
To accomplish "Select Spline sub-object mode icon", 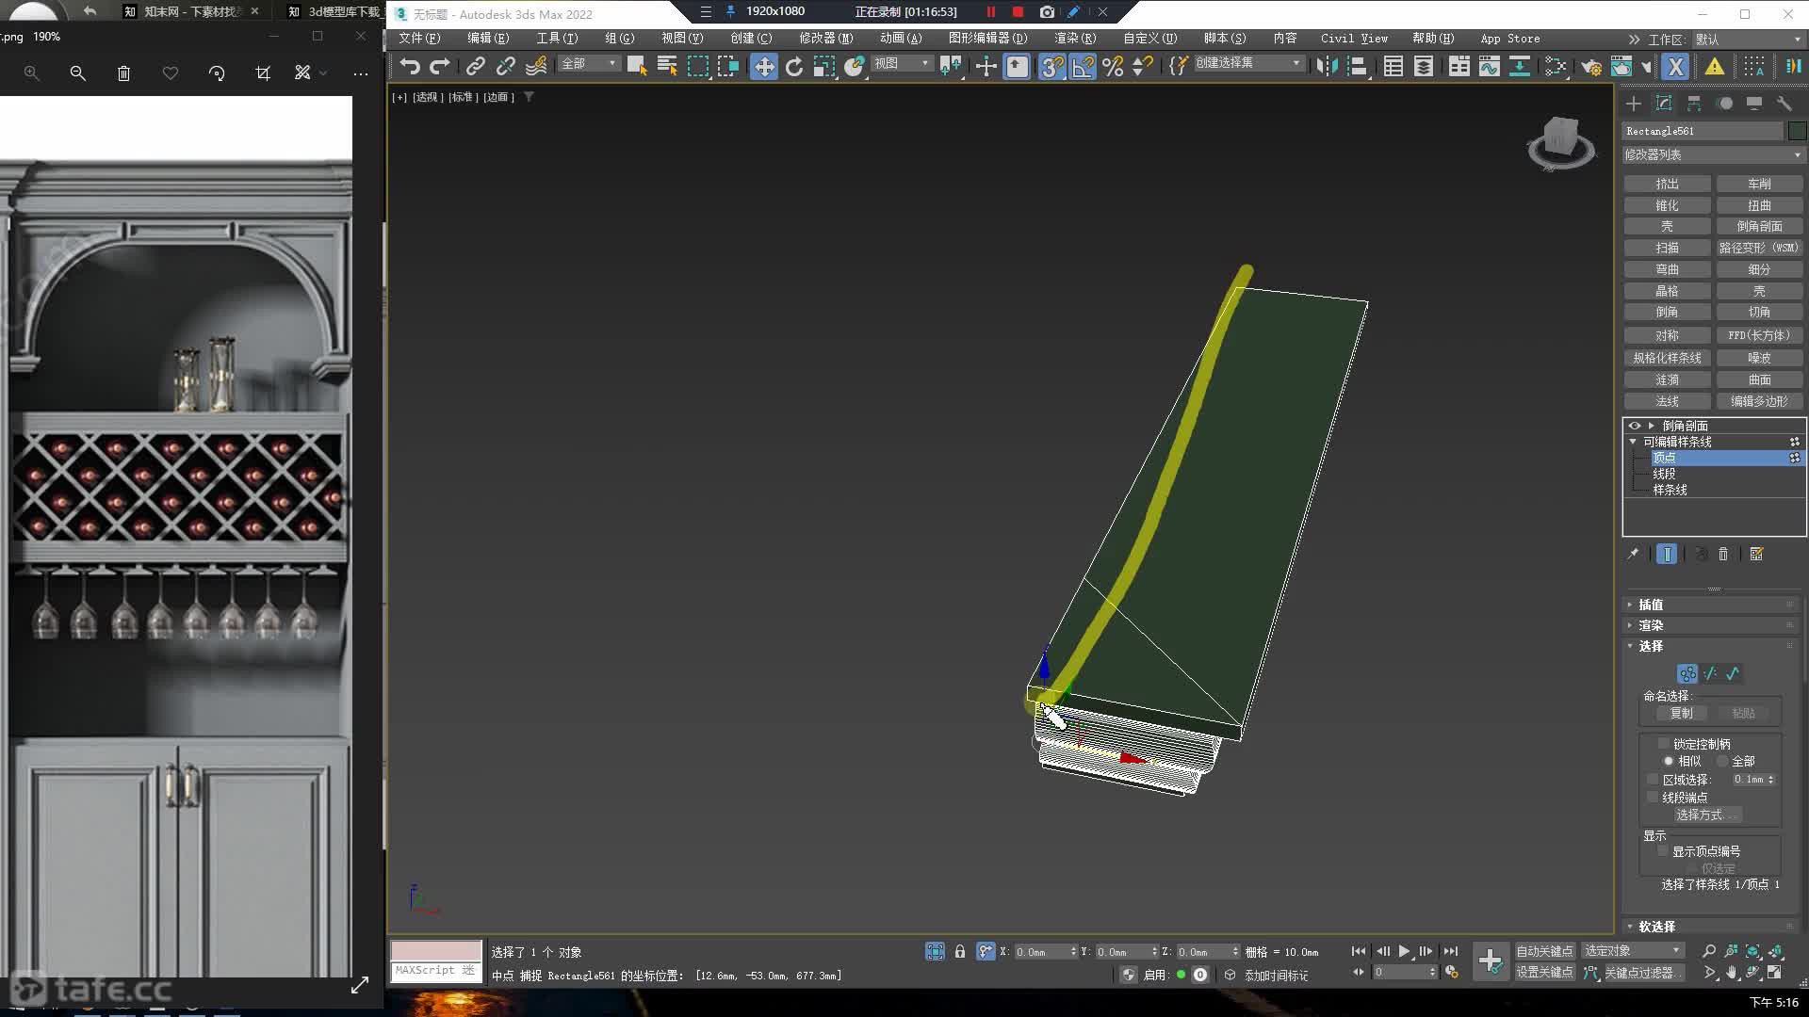I will tap(1733, 673).
